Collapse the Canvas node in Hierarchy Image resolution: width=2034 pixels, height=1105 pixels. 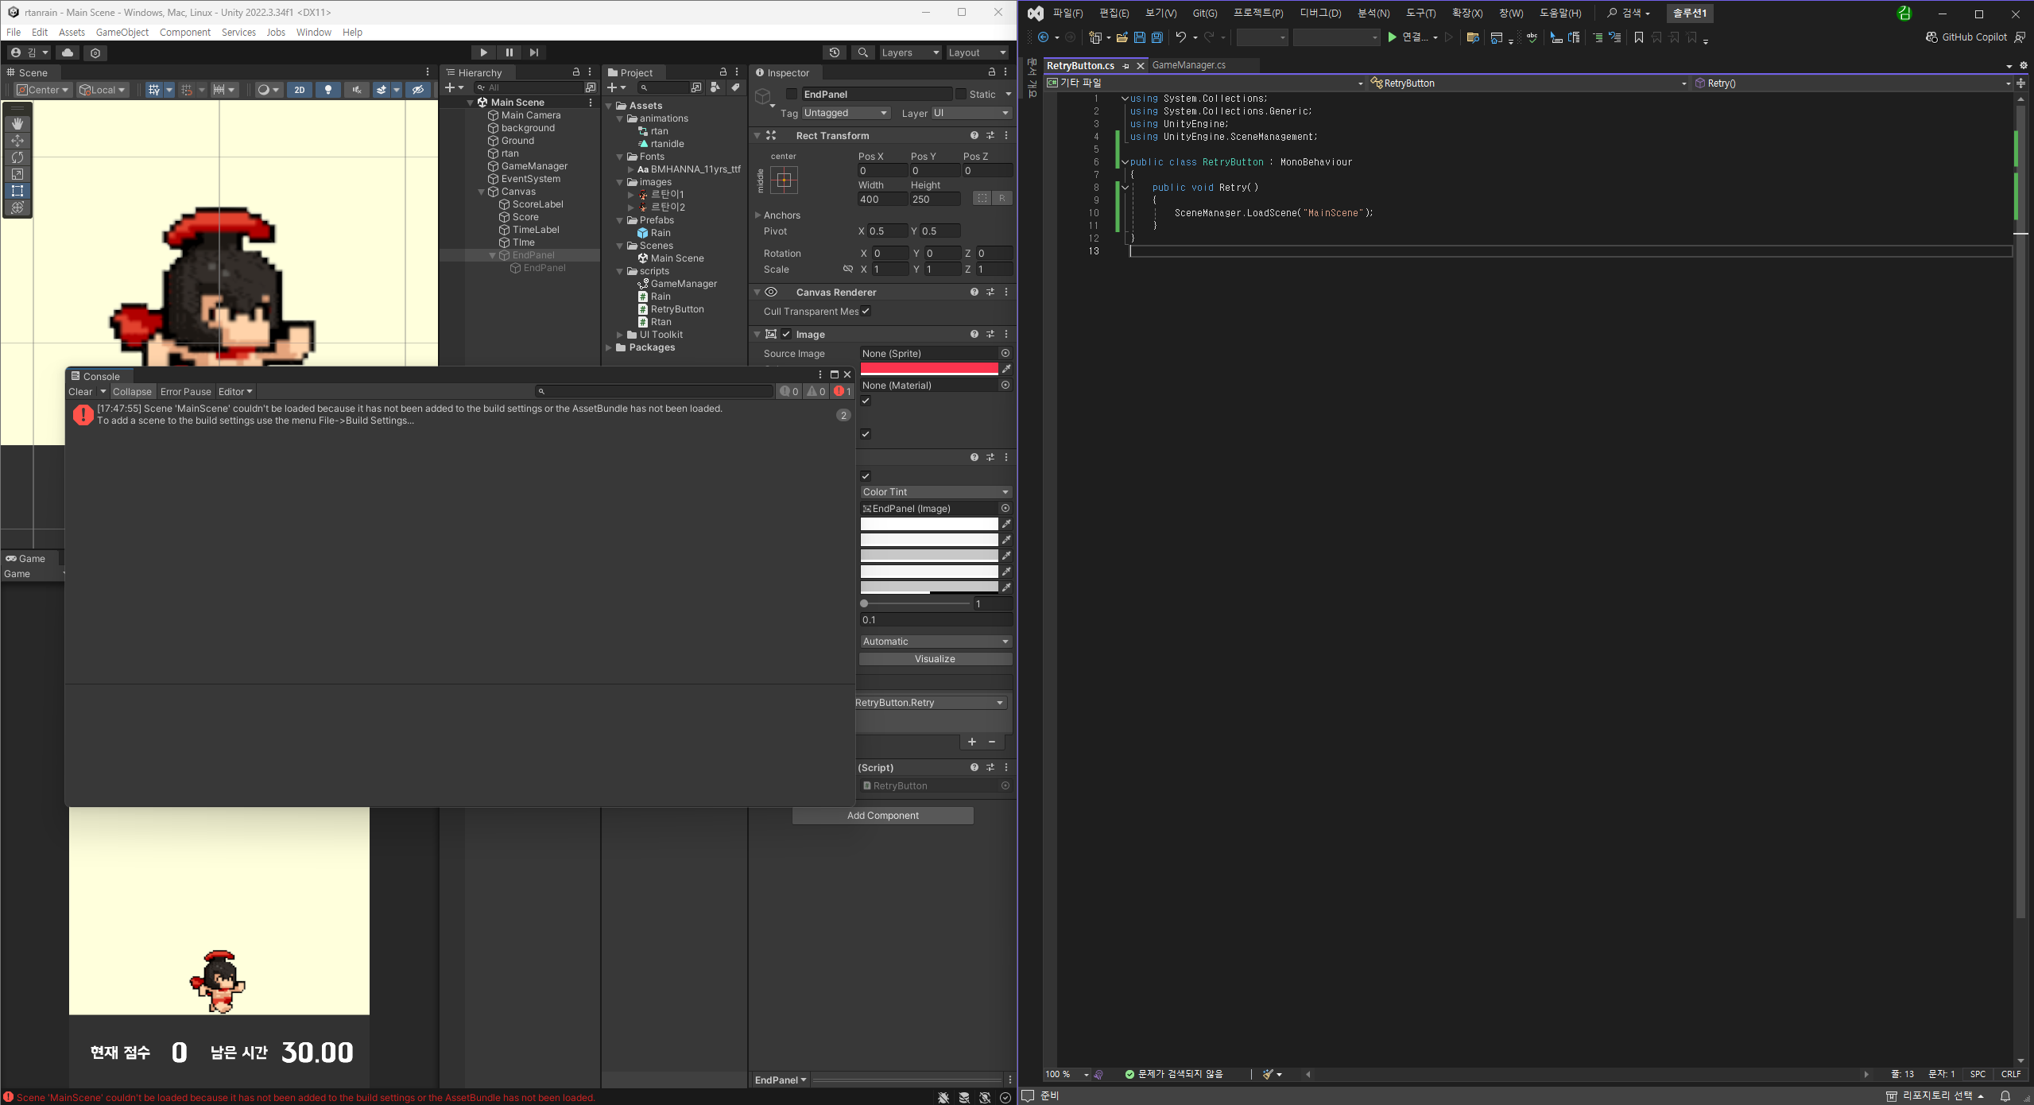[482, 192]
